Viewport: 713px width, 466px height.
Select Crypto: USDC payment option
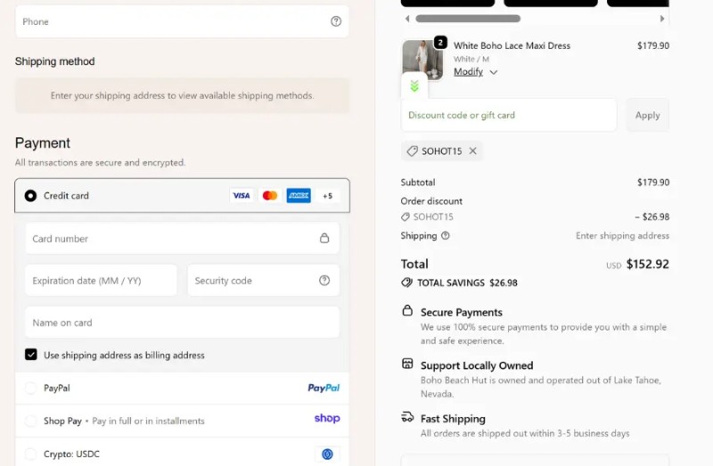[x=30, y=454]
